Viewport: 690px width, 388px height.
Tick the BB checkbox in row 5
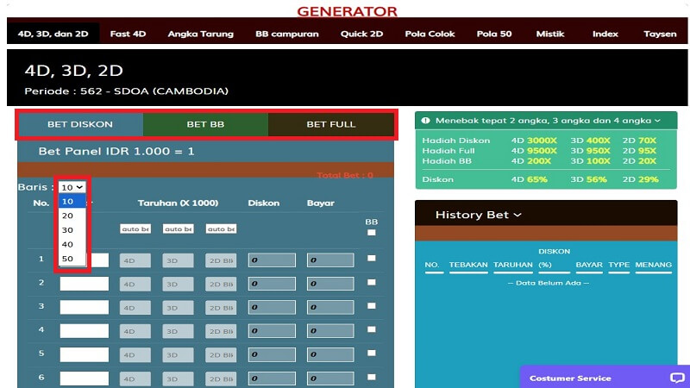[x=372, y=354]
